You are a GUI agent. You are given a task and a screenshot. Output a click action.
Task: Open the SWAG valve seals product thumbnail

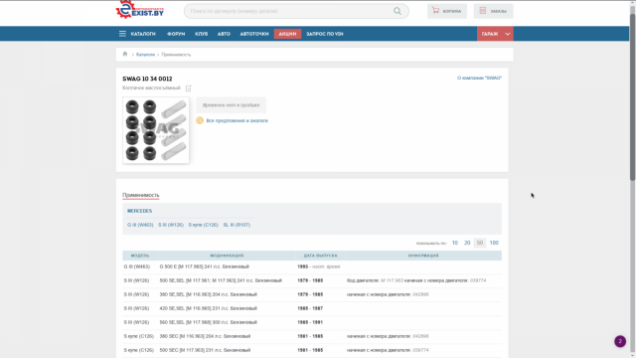[156, 130]
